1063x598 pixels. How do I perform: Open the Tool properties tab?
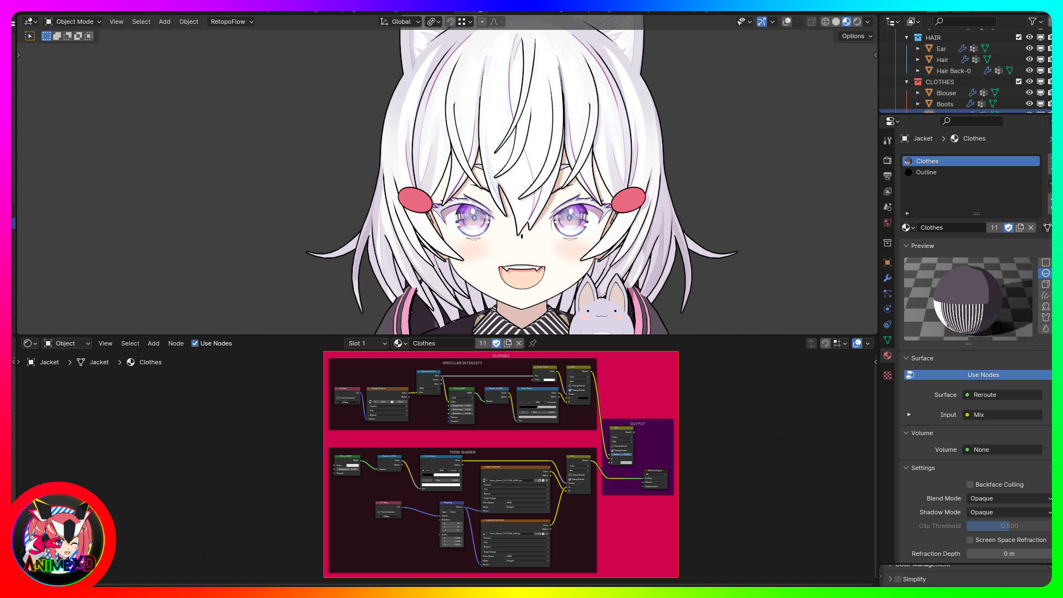point(887,141)
